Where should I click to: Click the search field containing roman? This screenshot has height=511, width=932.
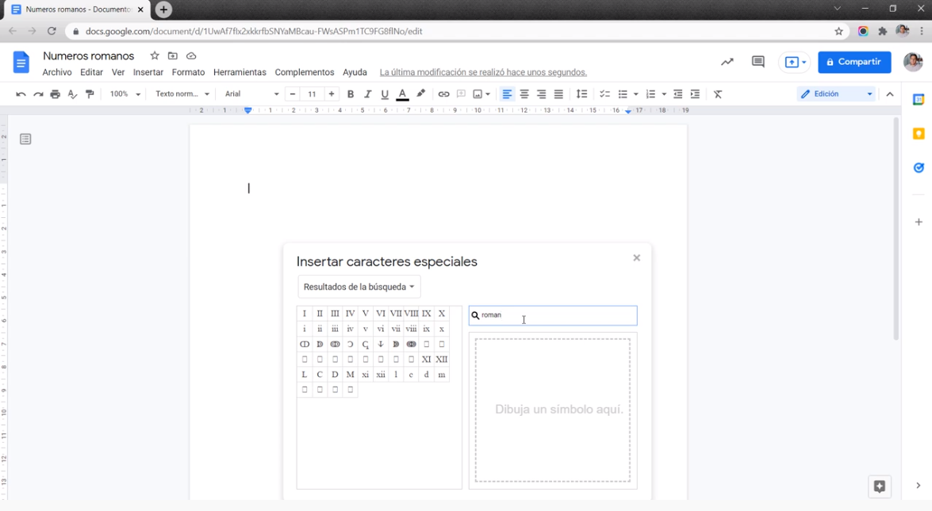553,315
